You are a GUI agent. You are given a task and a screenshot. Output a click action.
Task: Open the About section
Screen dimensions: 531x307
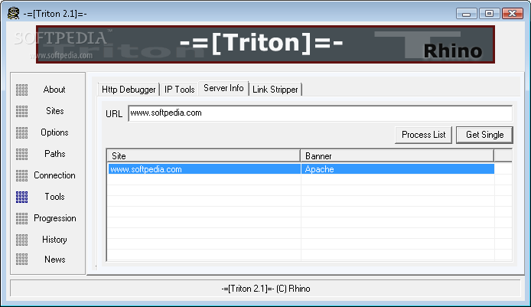pos(54,90)
